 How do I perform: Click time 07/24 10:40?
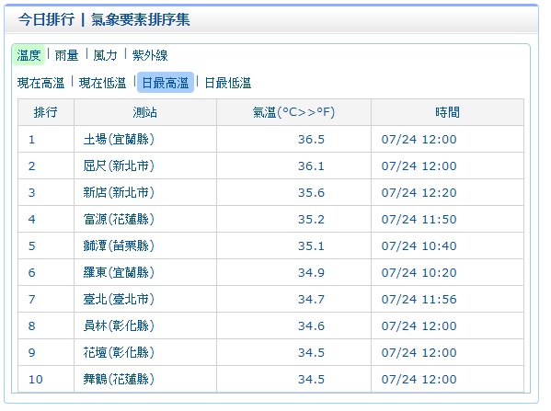point(419,246)
